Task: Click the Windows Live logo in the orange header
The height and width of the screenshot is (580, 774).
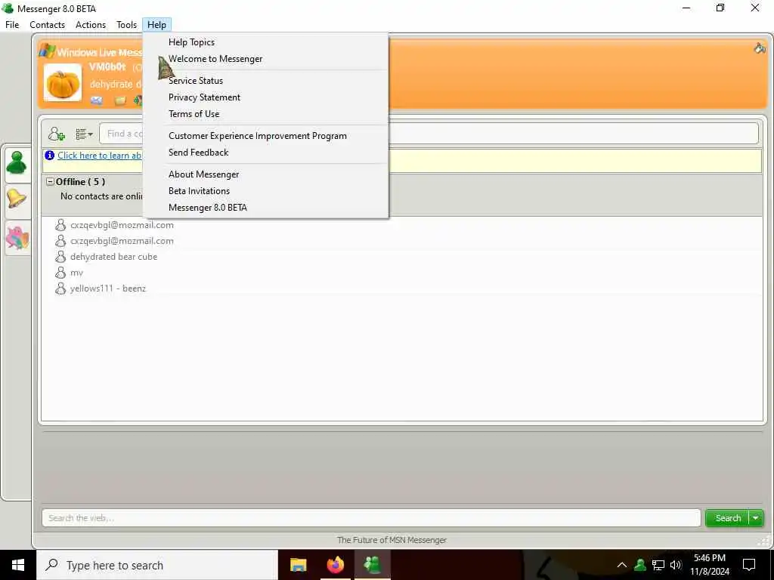Action: (x=48, y=51)
